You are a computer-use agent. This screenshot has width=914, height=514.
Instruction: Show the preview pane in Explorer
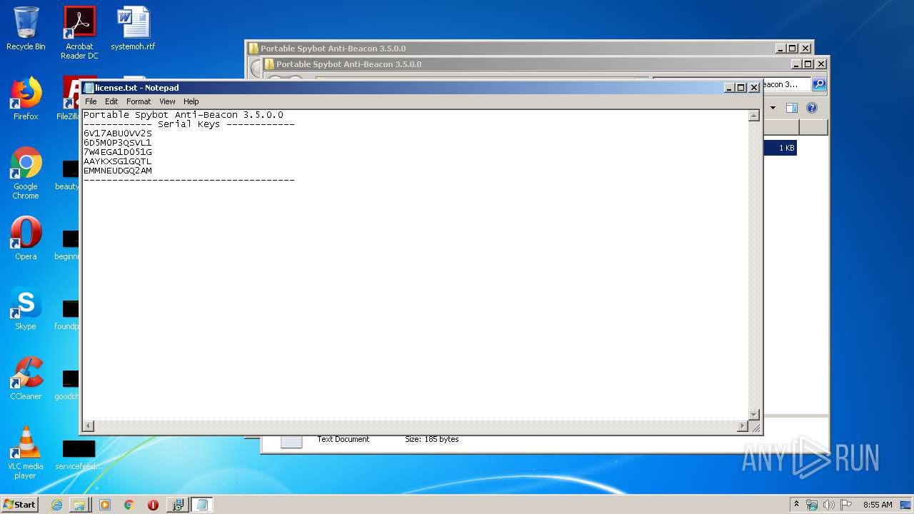[791, 108]
